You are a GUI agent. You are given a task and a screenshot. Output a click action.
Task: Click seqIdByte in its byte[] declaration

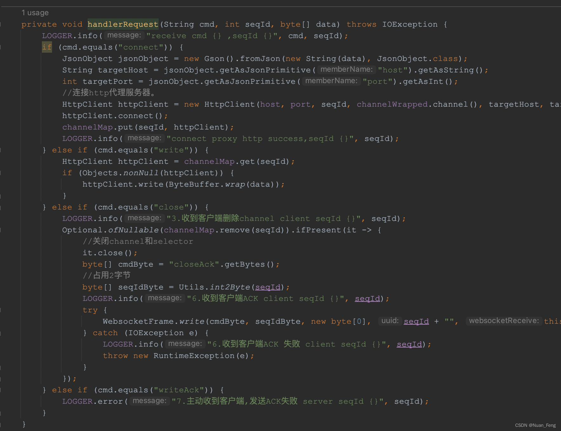pos(141,287)
